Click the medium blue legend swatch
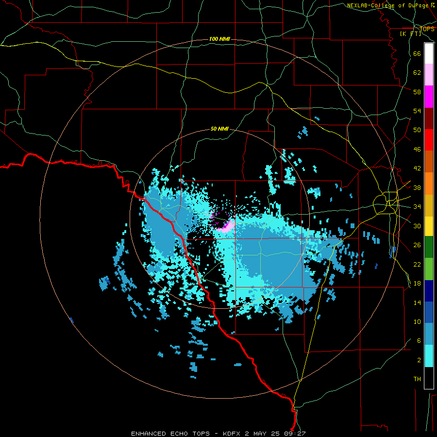 429,312
